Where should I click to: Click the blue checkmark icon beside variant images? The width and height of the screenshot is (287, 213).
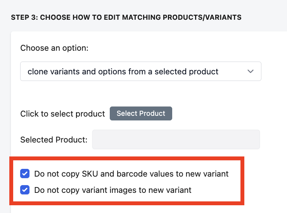click(25, 190)
